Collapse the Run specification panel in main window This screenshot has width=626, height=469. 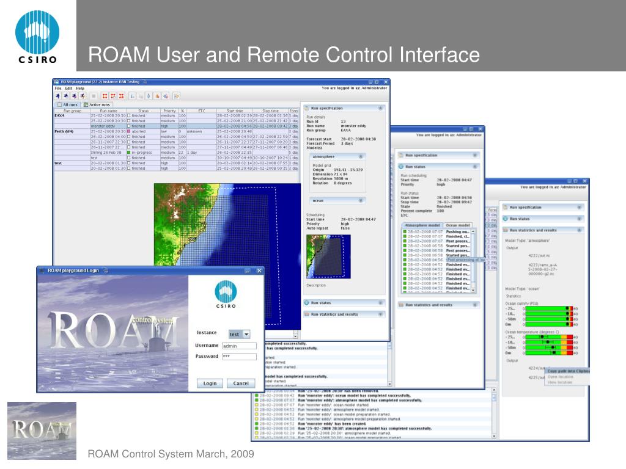pyautogui.click(x=380, y=108)
